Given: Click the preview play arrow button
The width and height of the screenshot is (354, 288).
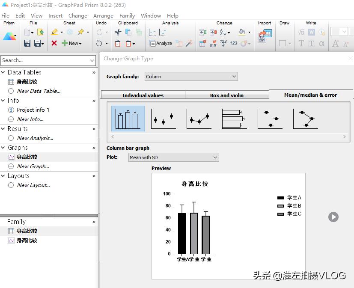Looking at the screenshot, I should click(x=333, y=217).
